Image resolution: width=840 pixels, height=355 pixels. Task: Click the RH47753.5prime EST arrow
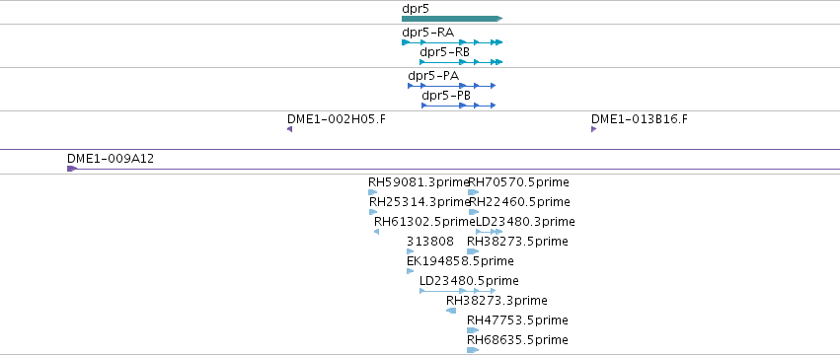473,330
